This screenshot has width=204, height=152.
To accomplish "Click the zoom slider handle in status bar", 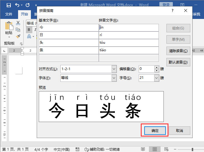I will pos(192,149).
